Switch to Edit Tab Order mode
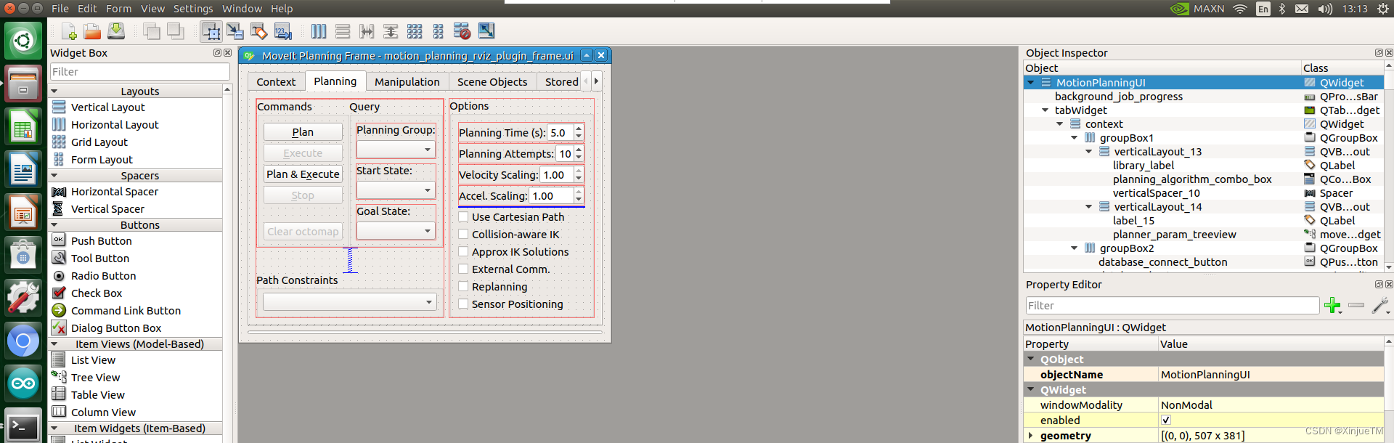This screenshot has width=1394, height=443. pyautogui.click(x=283, y=31)
